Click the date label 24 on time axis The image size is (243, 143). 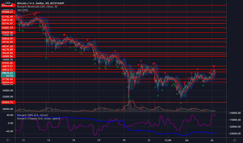pyautogui.click(x=187, y=140)
